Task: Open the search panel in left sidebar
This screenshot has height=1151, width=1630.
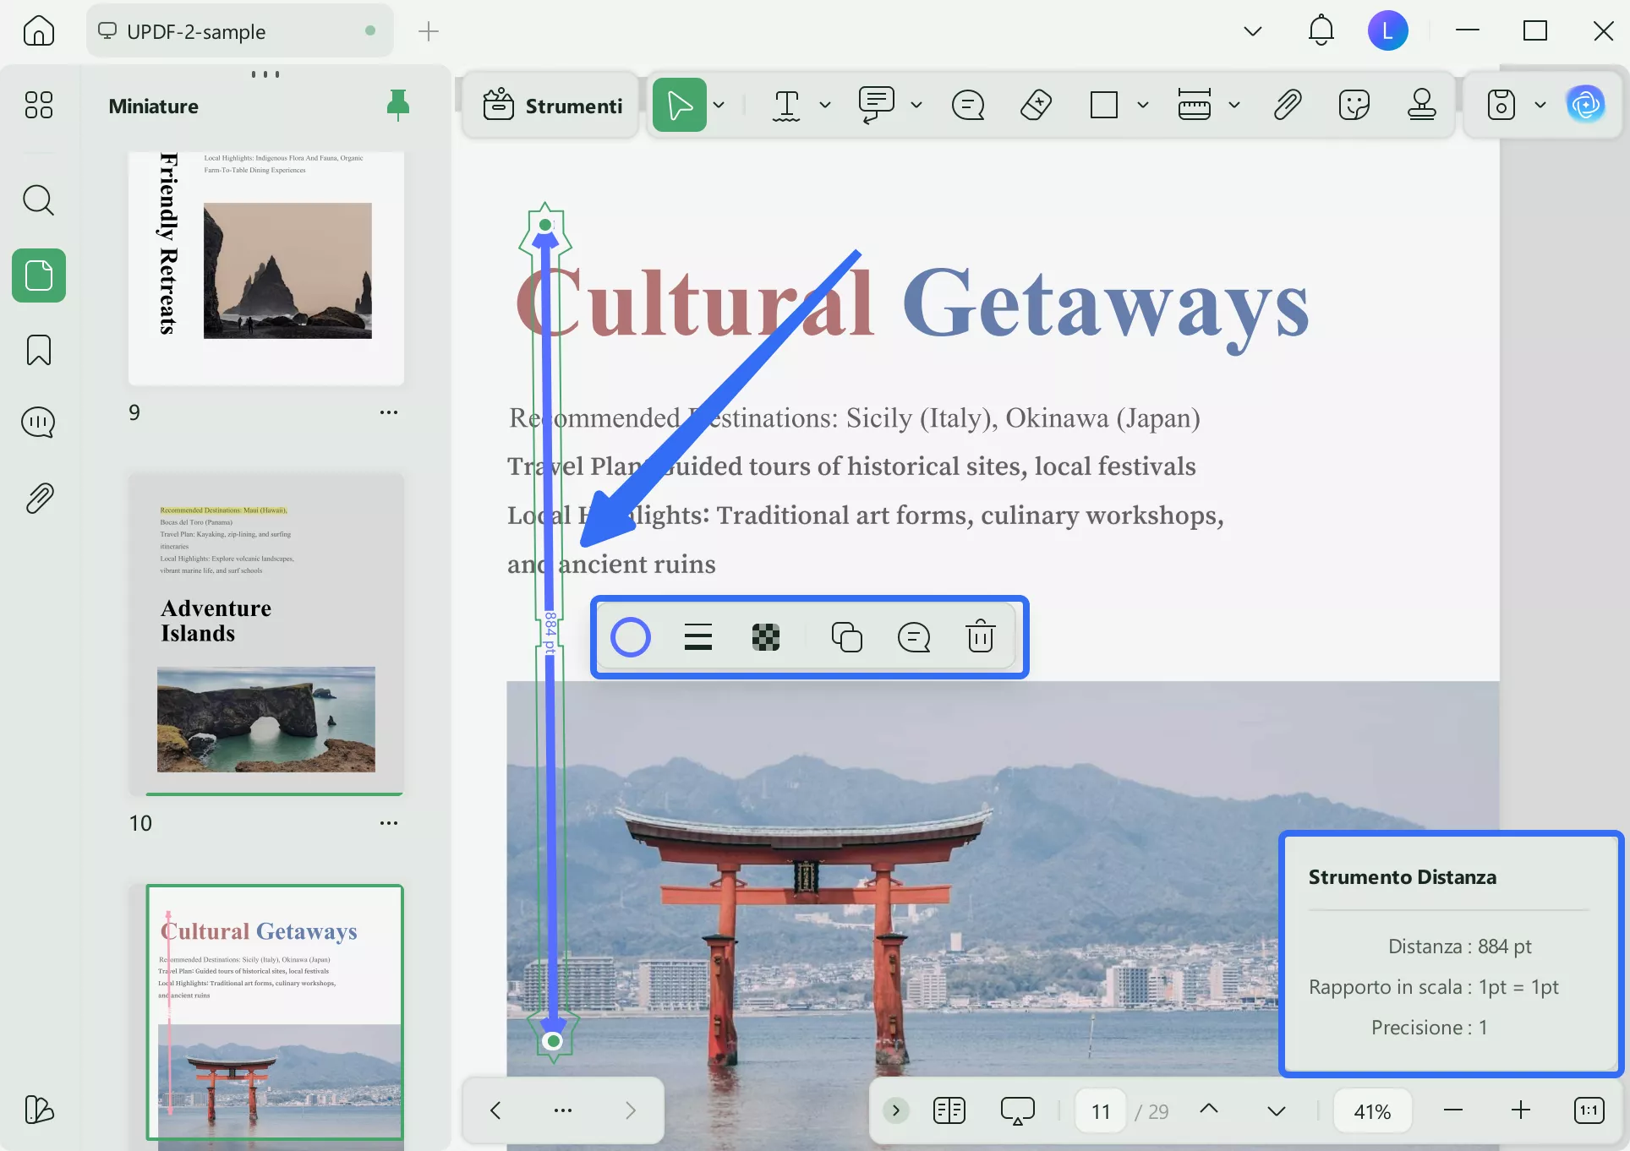Action: 38,200
